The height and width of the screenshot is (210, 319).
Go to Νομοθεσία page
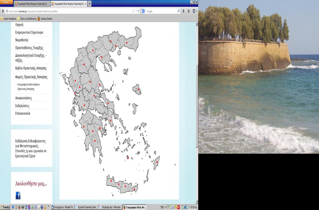click(x=22, y=40)
